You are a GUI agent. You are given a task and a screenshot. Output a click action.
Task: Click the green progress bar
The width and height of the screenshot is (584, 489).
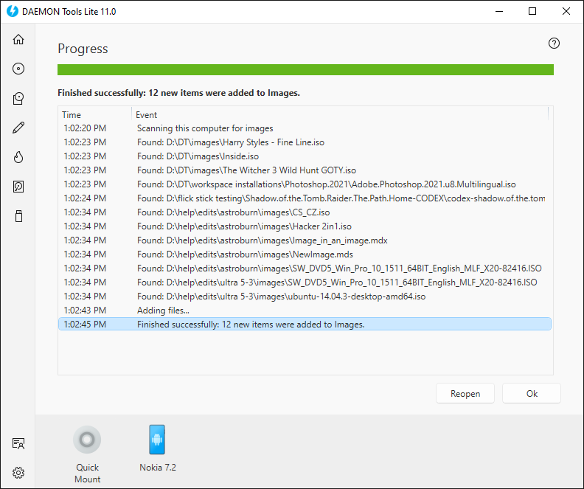click(305, 69)
